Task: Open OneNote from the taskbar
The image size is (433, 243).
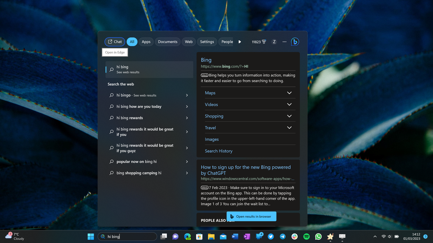Action: click(x=247, y=237)
